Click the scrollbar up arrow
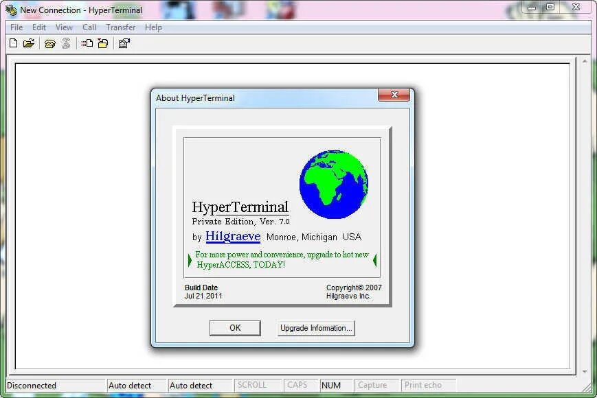597x398 pixels. pos(585,61)
